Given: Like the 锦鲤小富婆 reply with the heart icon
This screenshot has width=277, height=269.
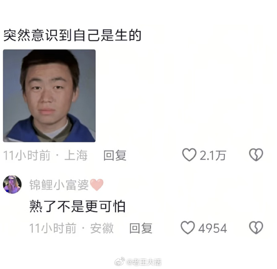Looking at the screenshot, I should [187, 228].
